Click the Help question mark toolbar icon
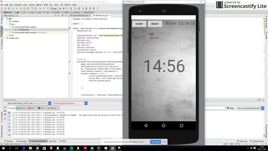The image size is (268, 151). 98,8
